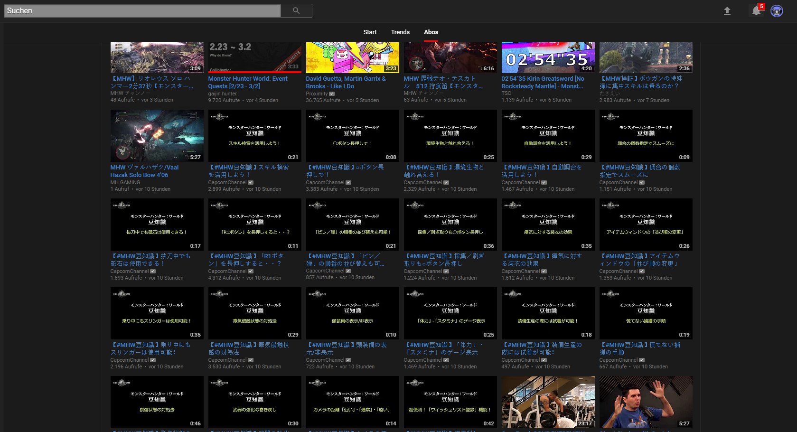797x432 pixels.
Task: Open the 6:16 Teostra hunt thumbnail
Action: 450,57
